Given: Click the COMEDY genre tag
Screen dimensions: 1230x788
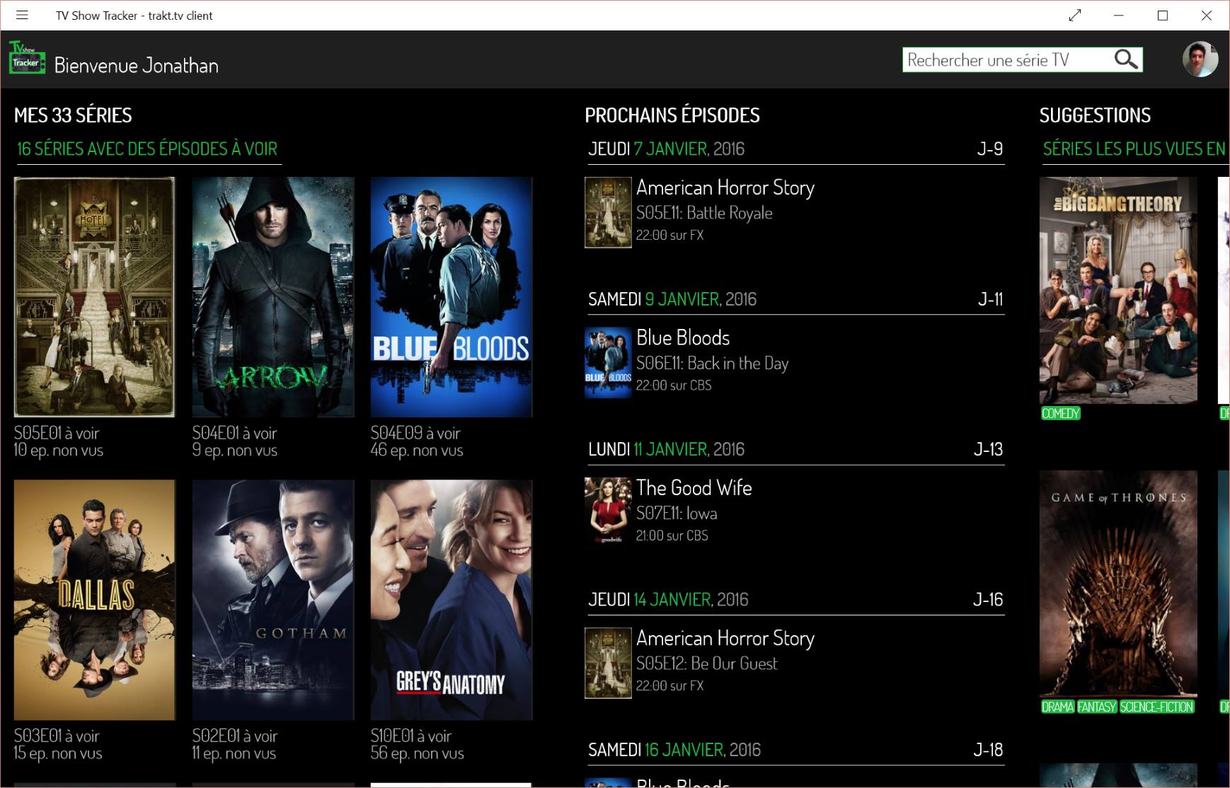Looking at the screenshot, I should [x=1060, y=414].
